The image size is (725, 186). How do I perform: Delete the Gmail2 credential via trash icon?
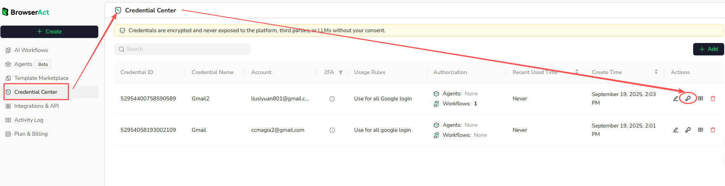click(713, 98)
